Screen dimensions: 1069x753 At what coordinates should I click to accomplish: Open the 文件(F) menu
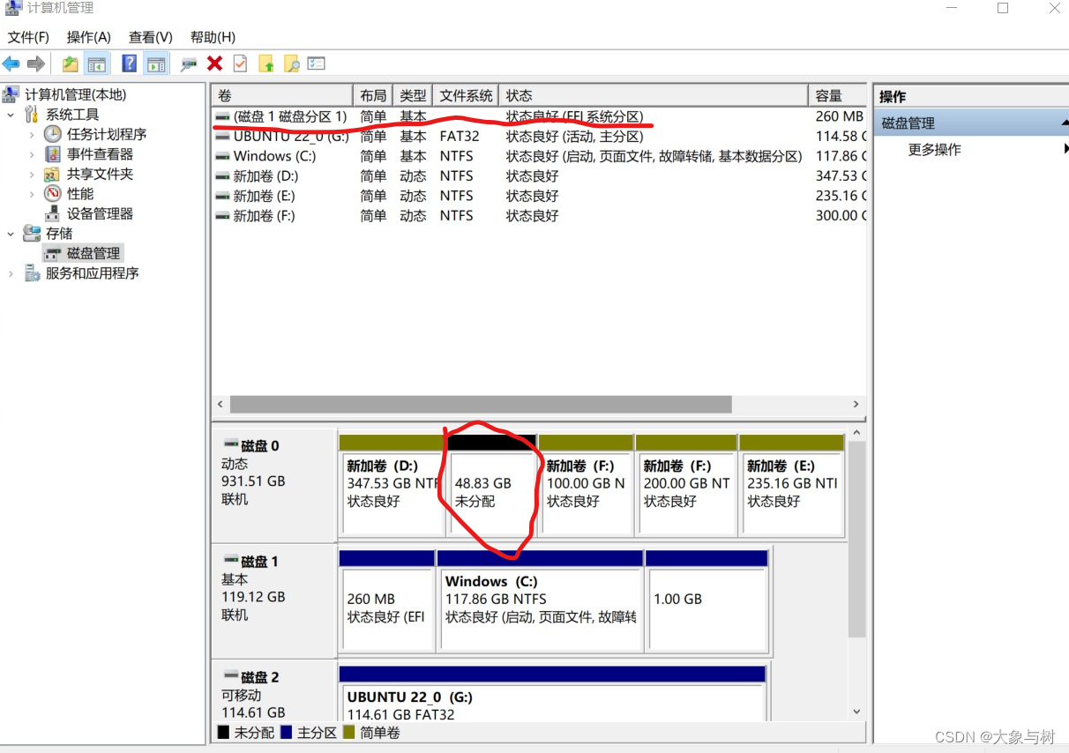click(x=28, y=37)
